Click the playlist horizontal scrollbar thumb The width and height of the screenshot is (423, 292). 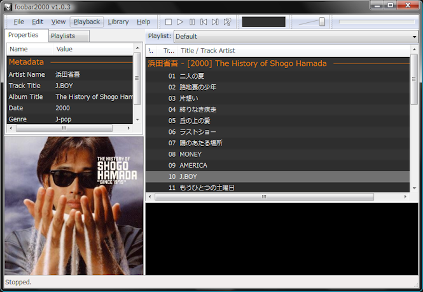(x=265, y=197)
